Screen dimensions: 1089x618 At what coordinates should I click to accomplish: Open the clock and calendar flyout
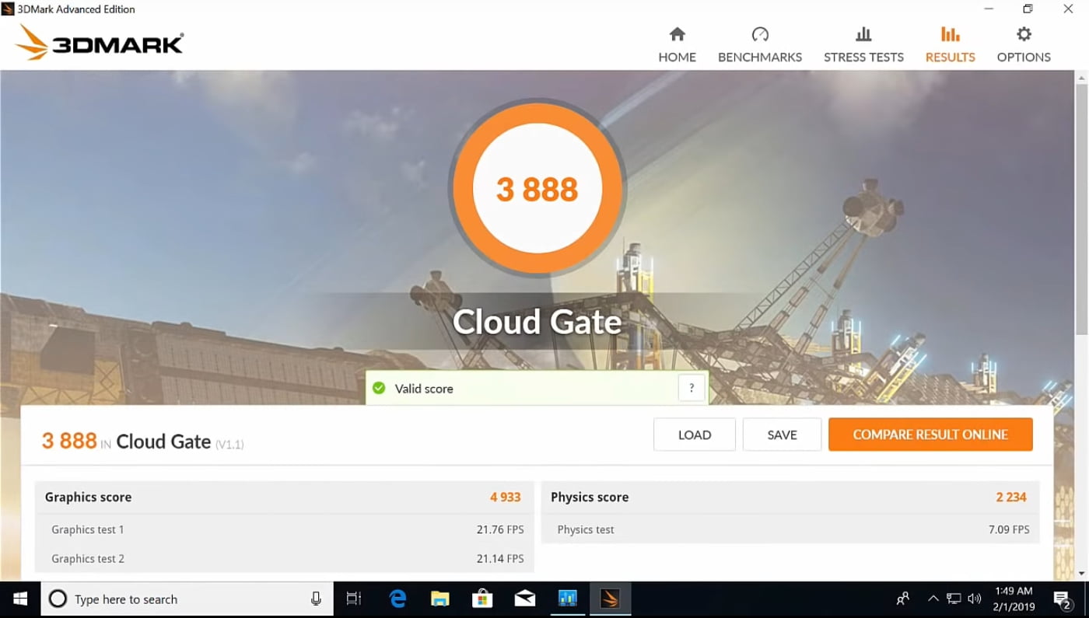pos(1014,599)
